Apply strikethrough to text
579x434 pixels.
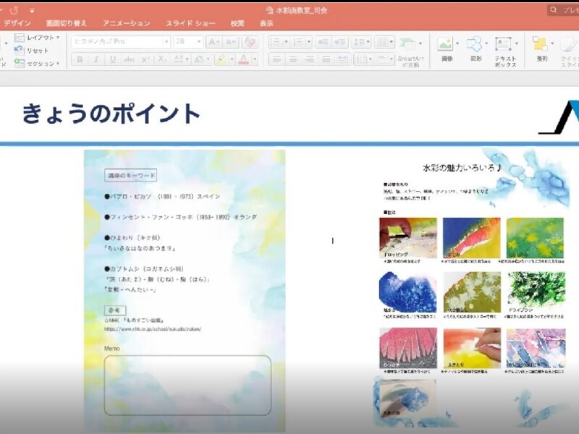point(128,59)
